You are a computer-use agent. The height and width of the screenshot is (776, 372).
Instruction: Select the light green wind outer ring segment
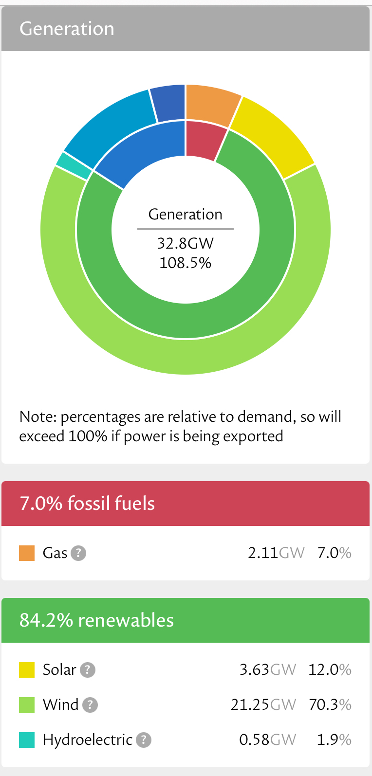(186, 356)
